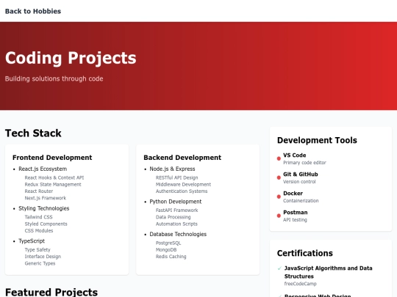The image size is (397, 297).
Task: Click the Database Technologies list item
Action: (x=178, y=234)
